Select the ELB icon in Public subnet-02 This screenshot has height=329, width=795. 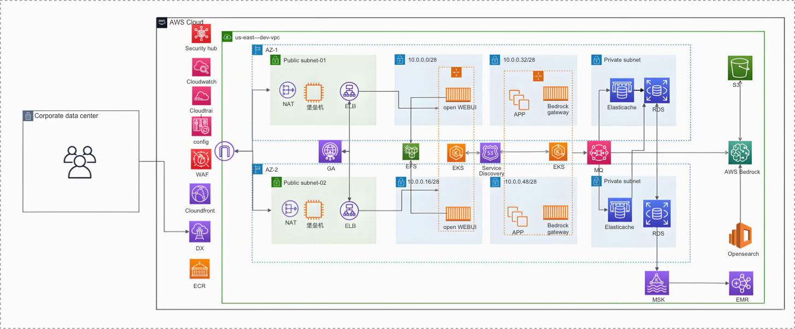coord(350,211)
